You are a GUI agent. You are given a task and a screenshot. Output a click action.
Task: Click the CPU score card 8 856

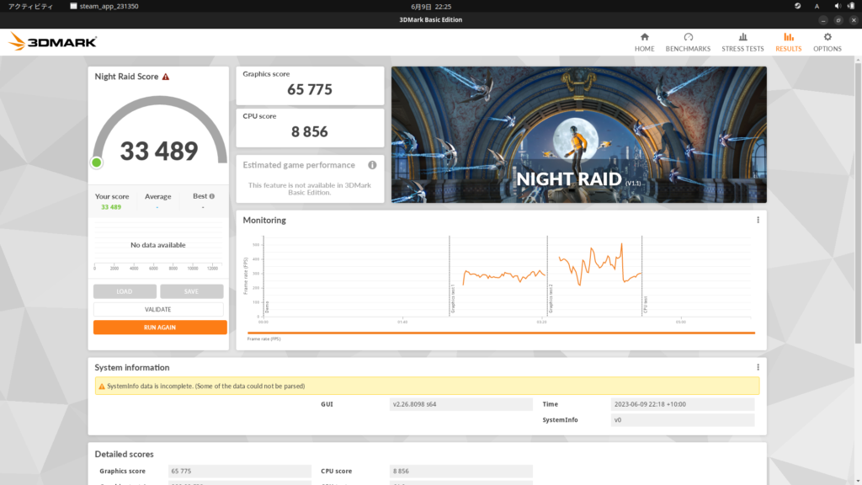point(310,128)
